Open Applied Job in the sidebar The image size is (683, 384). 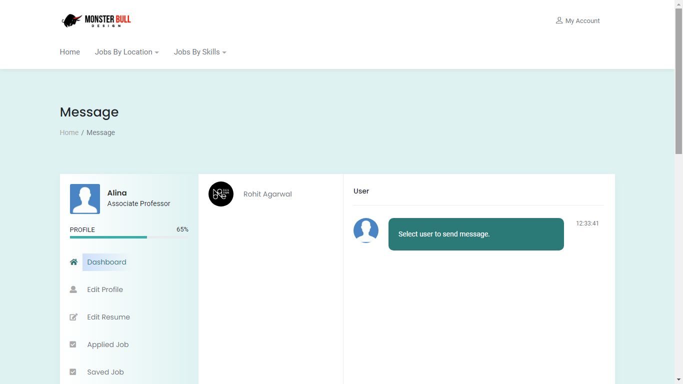(108, 344)
